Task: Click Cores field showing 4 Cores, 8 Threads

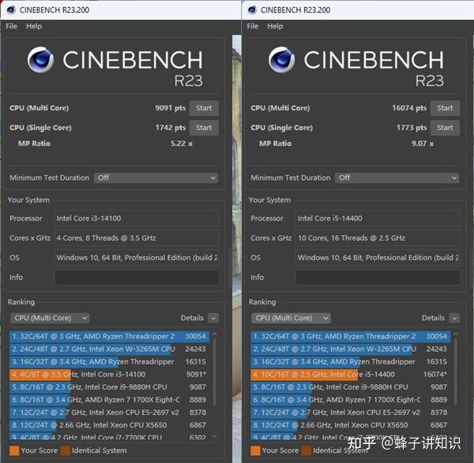Action: pos(137,238)
